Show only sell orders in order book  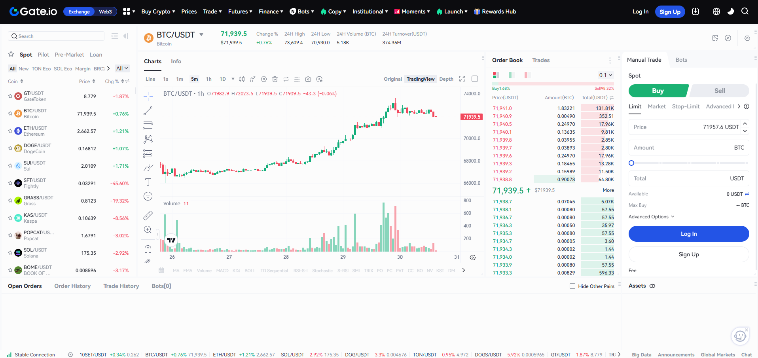click(x=527, y=75)
